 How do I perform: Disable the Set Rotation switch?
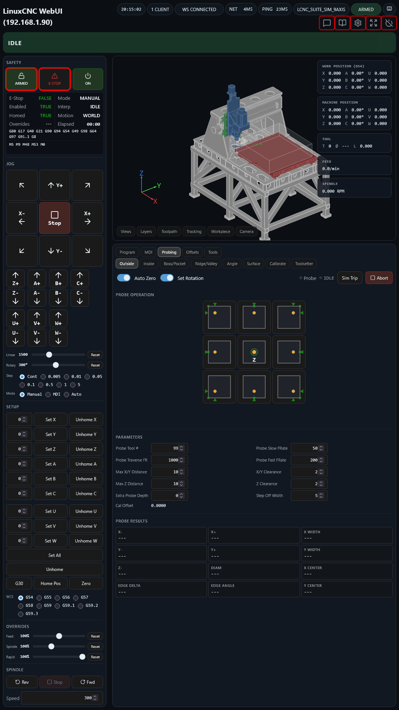coord(167,278)
